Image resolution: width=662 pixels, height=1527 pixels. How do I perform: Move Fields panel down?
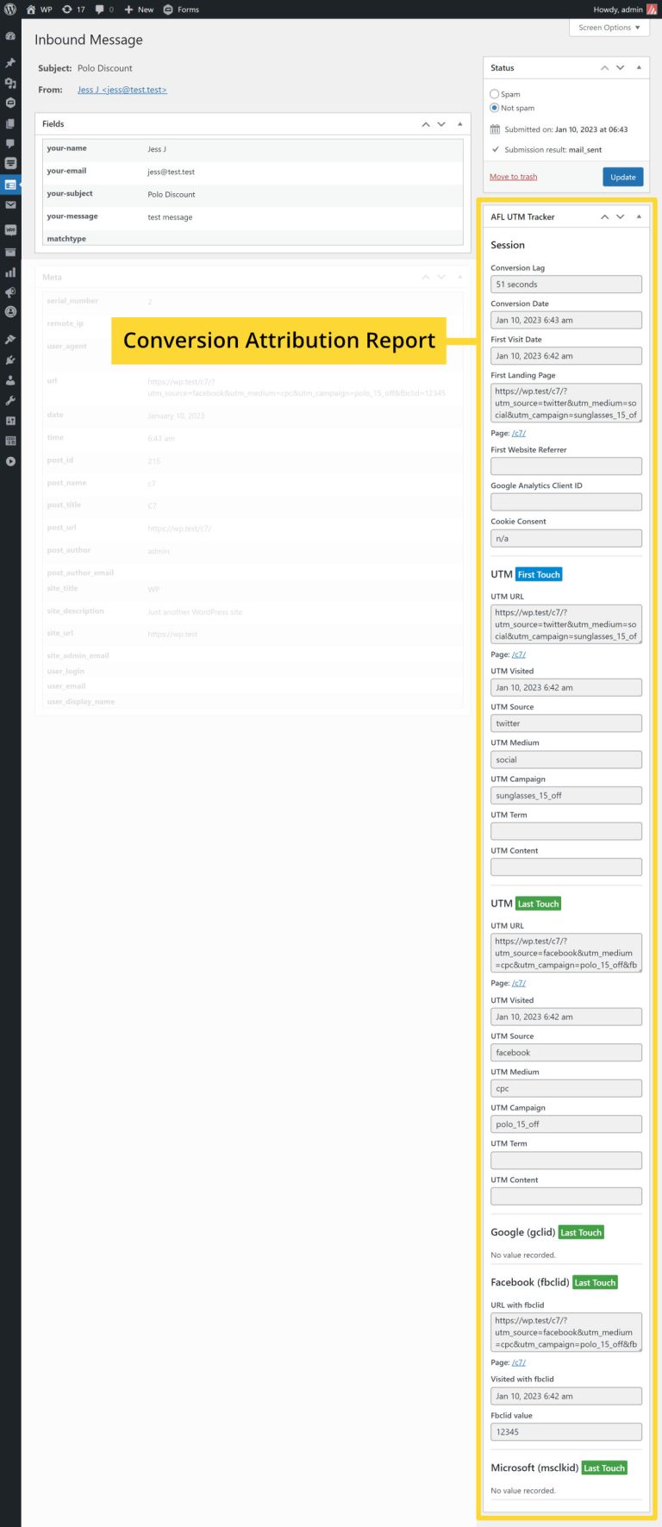point(441,124)
